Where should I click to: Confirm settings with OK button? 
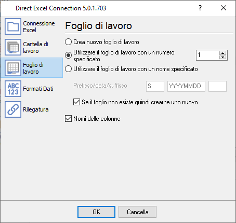point(96,212)
